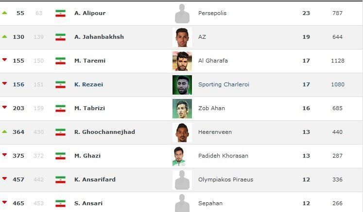
Task: Open M. Taremi's player photo
Action: [x=182, y=61]
